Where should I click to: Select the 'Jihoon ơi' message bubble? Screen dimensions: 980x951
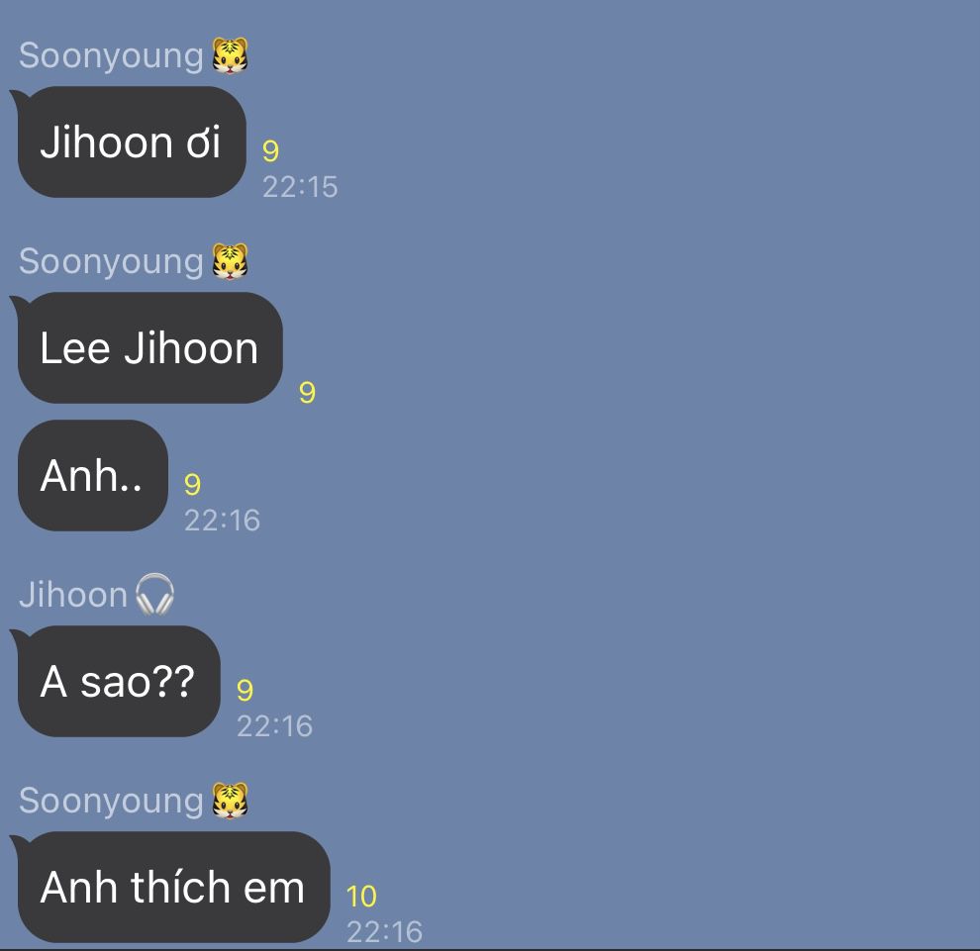[132, 142]
